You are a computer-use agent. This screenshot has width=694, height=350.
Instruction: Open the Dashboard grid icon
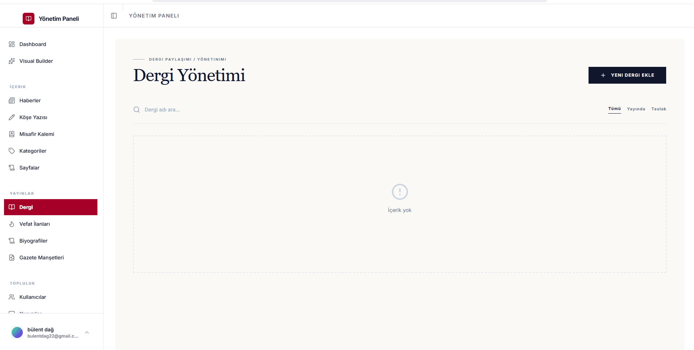click(12, 44)
